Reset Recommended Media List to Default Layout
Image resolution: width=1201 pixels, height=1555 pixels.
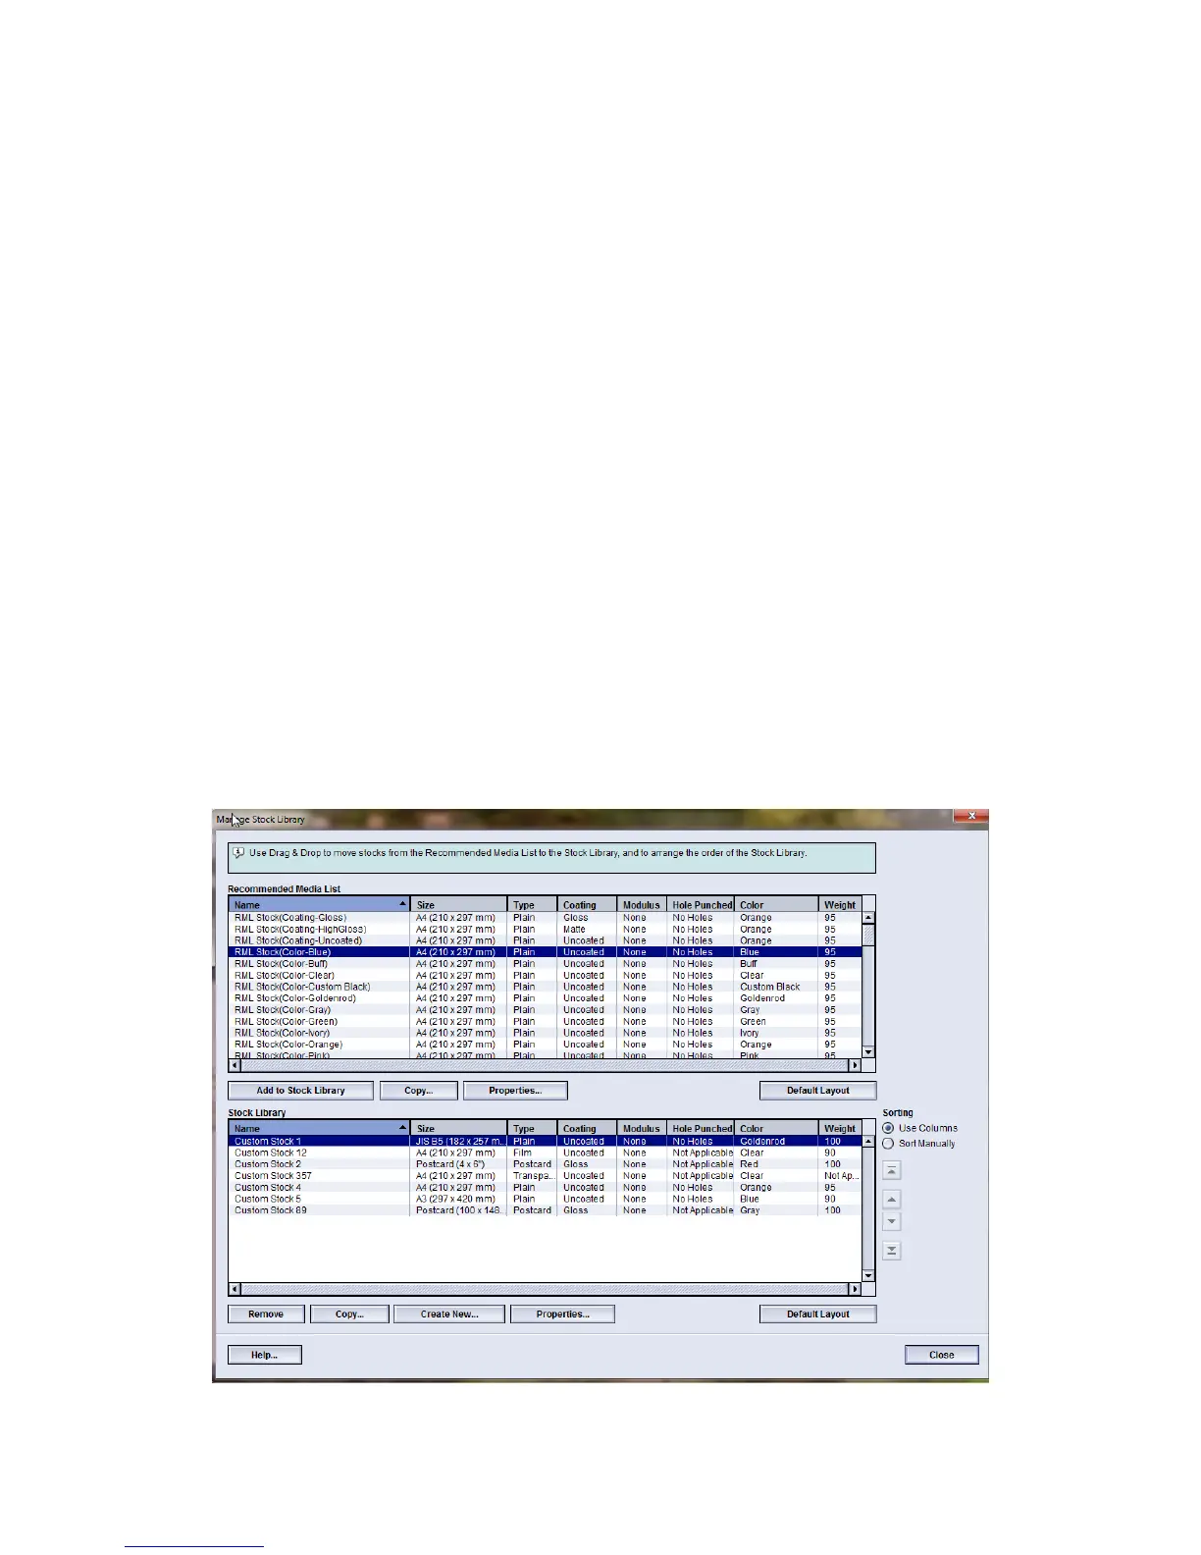tap(817, 1091)
